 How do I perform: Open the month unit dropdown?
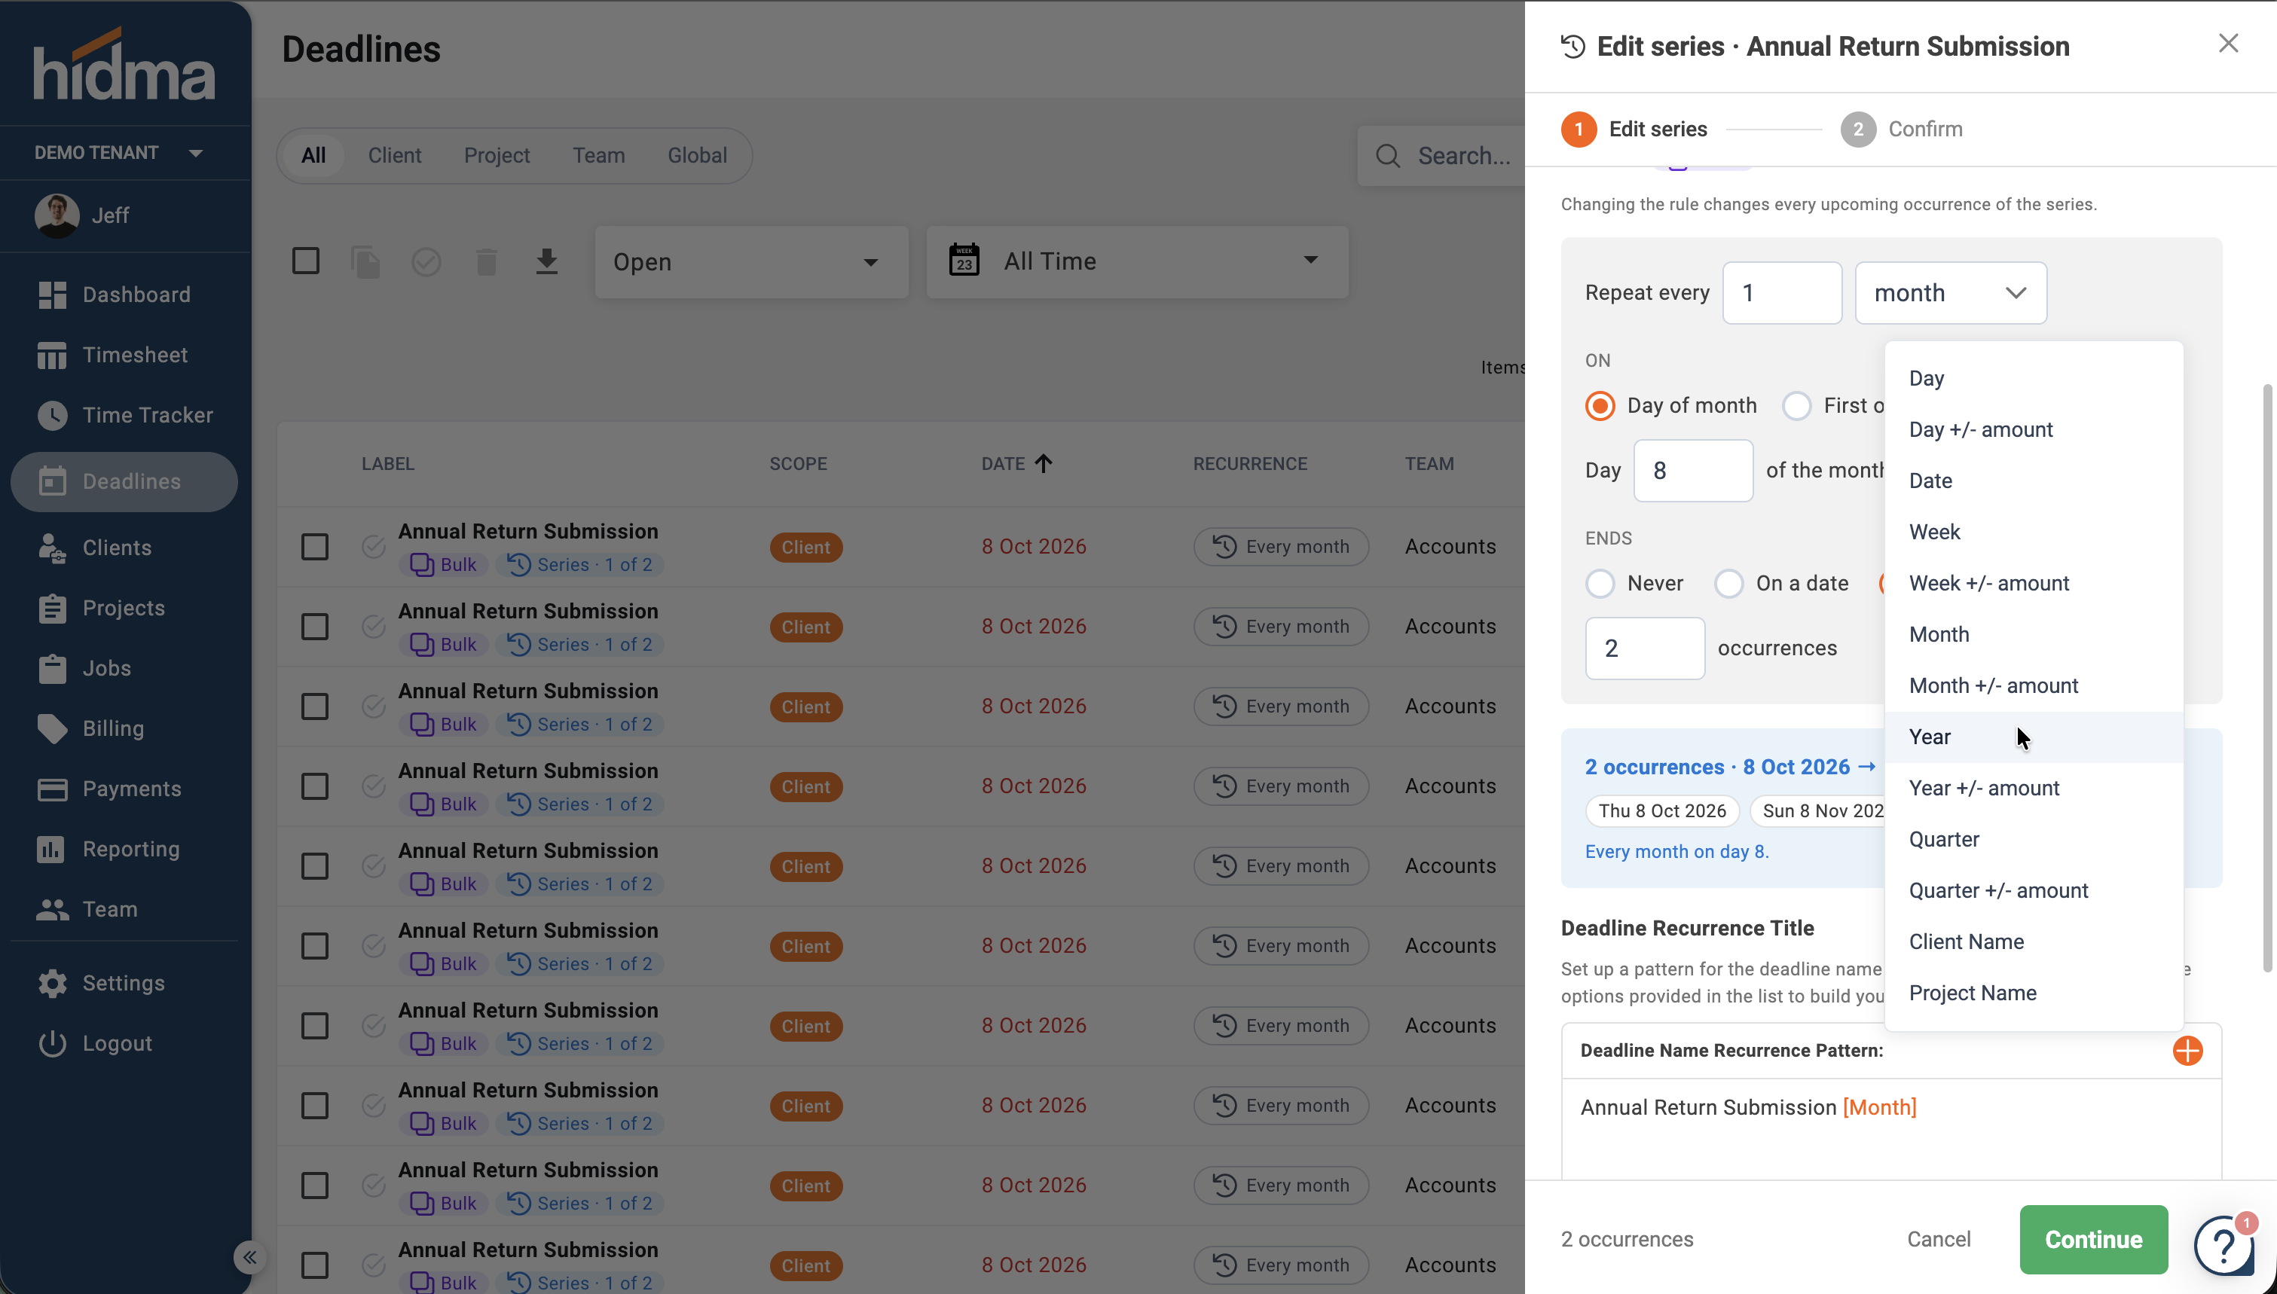(x=1950, y=293)
